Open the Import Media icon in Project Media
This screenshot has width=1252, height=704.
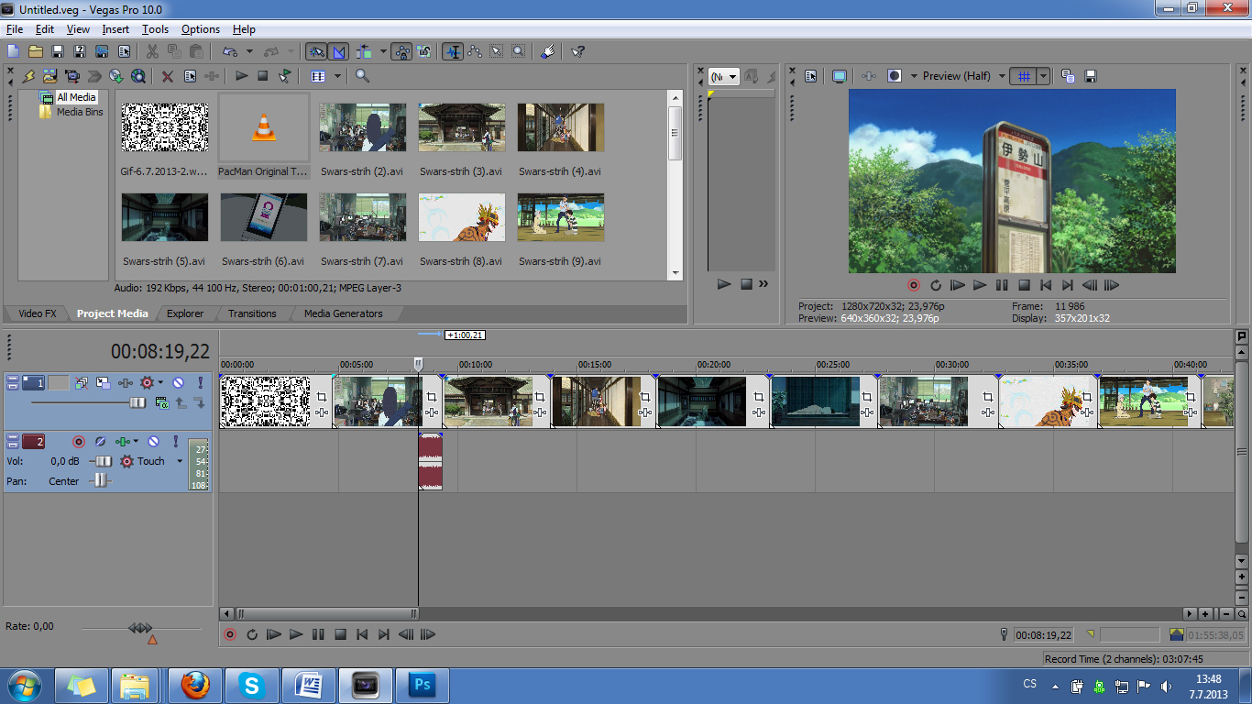49,76
